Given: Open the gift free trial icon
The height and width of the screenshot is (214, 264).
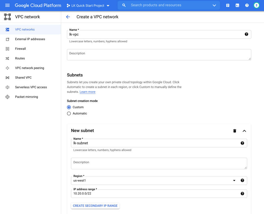Looking at the screenshot, I should point(228,5).
